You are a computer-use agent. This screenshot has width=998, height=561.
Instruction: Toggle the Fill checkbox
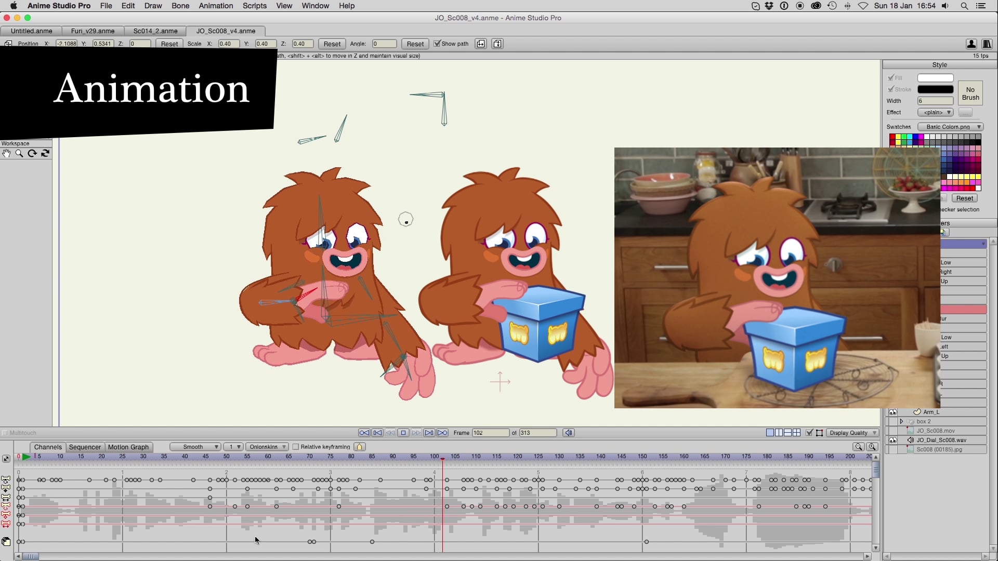coord(891,78)
